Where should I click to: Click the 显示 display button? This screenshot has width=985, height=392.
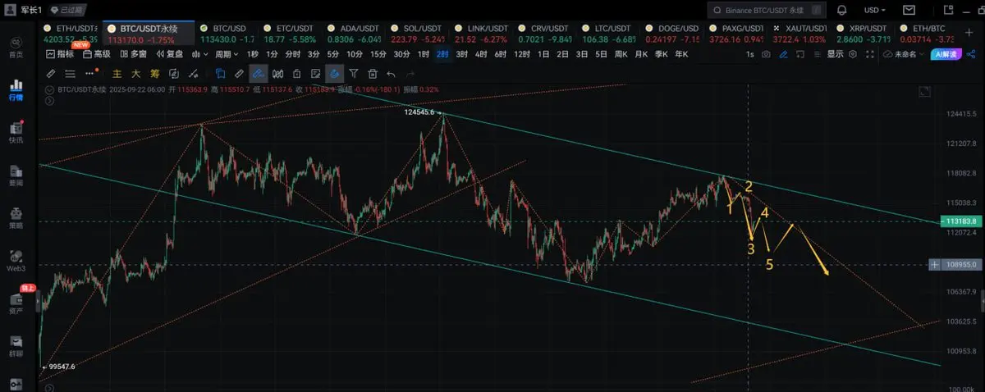click(x=835, y=53)
